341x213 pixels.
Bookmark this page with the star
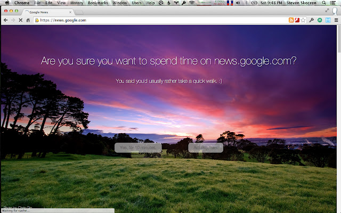pos(303,20)
